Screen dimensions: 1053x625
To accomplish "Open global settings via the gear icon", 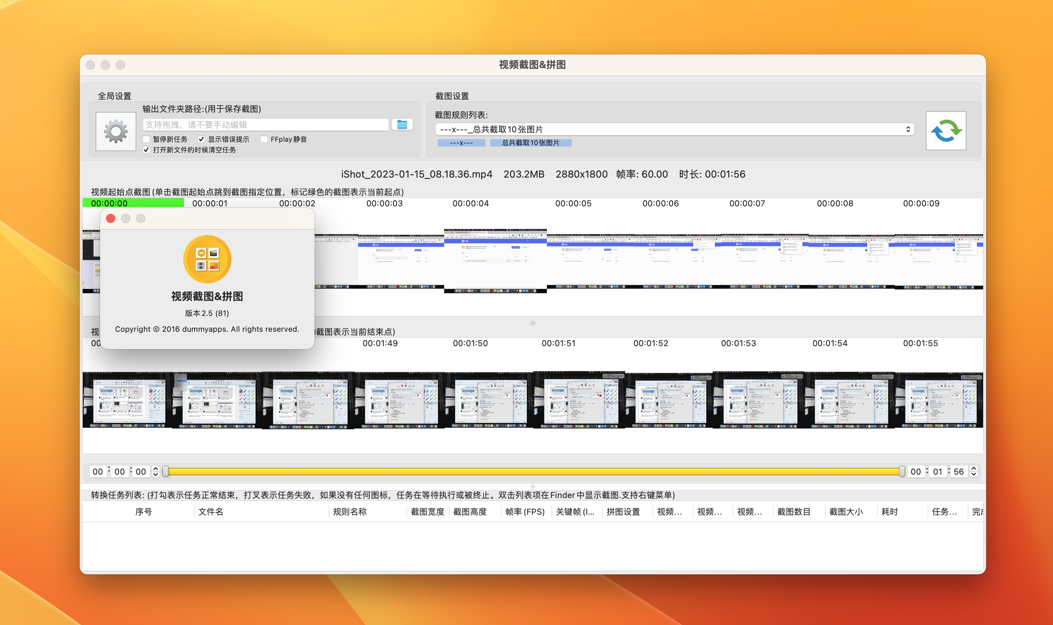I will click(x=116, y=131).
